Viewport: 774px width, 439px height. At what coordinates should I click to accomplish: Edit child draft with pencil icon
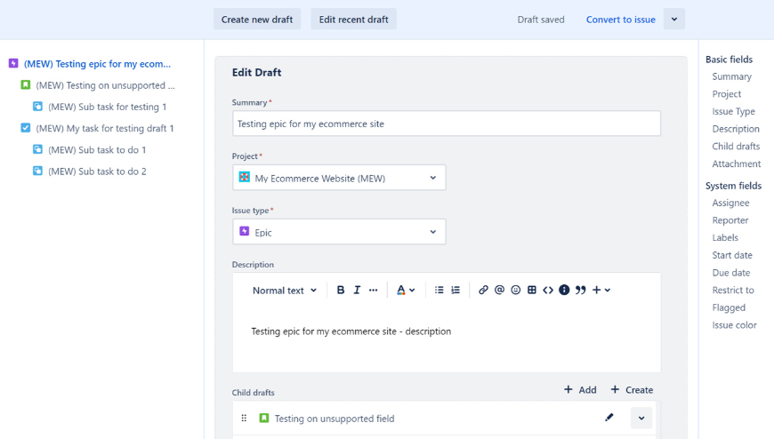coord(609,418)
